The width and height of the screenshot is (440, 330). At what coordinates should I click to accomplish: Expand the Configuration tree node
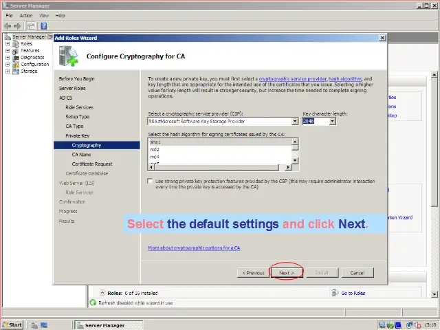click(8, 65)
